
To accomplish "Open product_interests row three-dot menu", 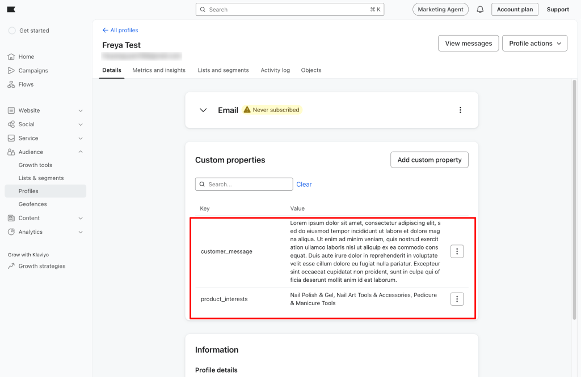I will click(457, 299).
